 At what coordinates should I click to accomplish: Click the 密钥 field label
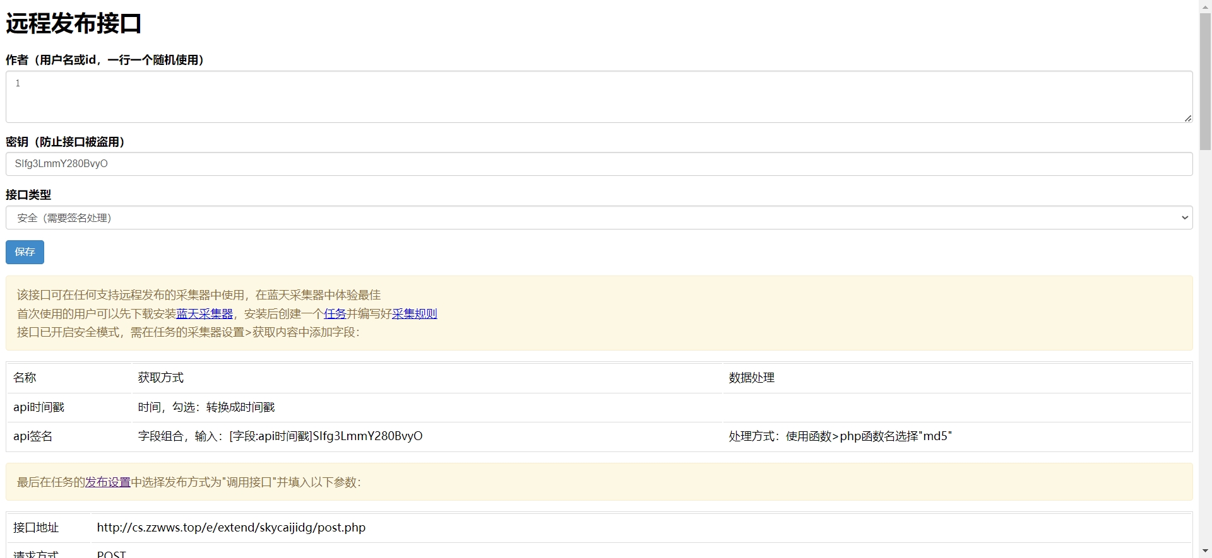[65, 142]
